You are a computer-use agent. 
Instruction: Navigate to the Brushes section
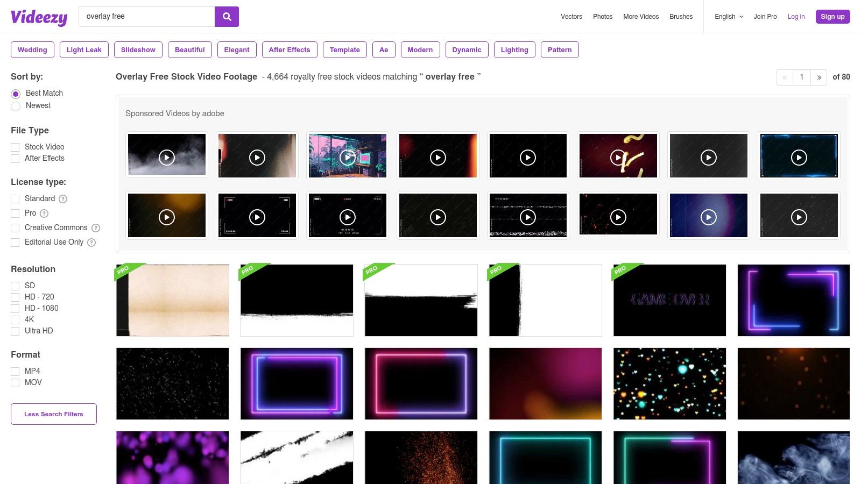(681, 17)
